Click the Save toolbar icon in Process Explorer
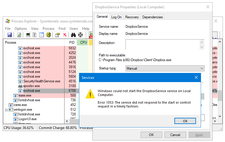225x142 pixels. (x=9, y=35)
